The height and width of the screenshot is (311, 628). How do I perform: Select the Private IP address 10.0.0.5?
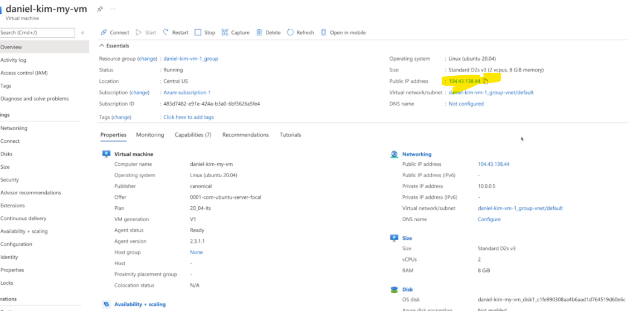[x=487, y=186]
